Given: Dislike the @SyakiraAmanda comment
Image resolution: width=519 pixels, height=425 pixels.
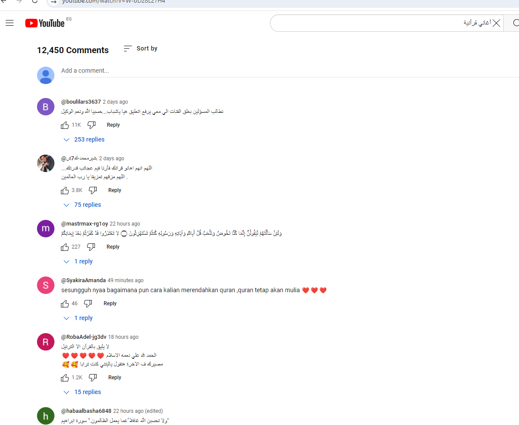Looking at the screenshot, I should [88, 304].
